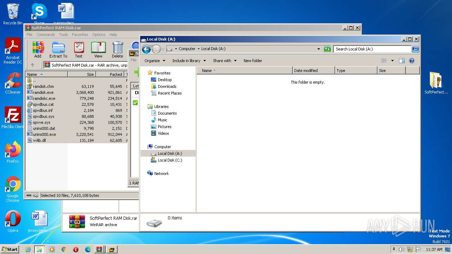The height and width of the screenshot is (254, 452).
Task: Sort WinRAR list by Packed column
Action: pyautogui.click(x=110, y=74)
